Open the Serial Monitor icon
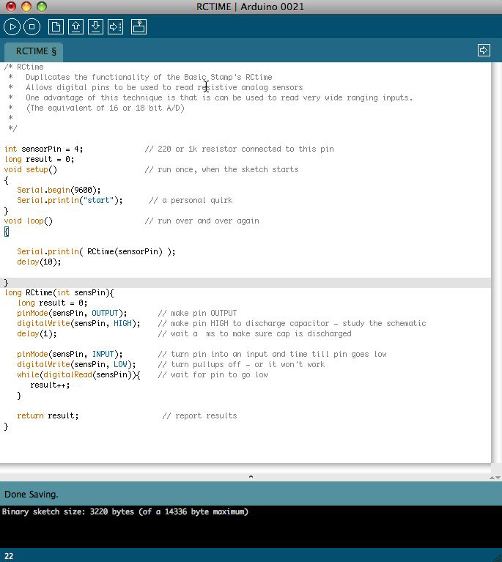This screenshot has width=502, height=562. [139, 27]
